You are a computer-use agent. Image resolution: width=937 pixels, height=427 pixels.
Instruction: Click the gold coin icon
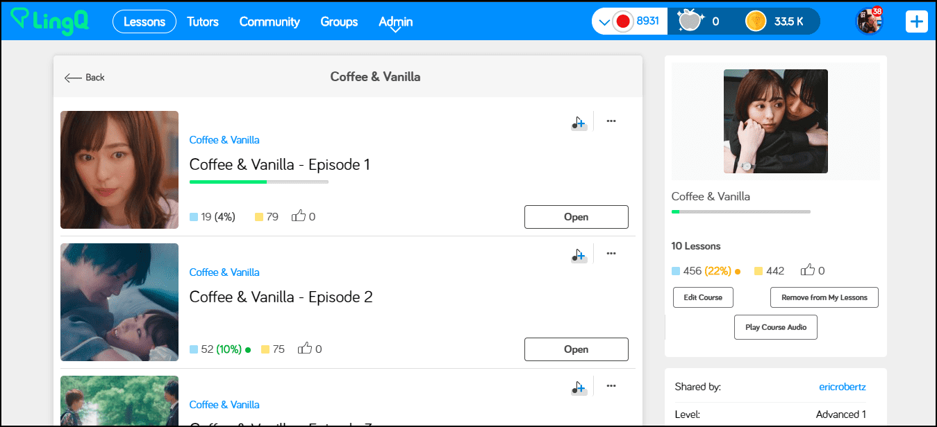pos(756,21)
